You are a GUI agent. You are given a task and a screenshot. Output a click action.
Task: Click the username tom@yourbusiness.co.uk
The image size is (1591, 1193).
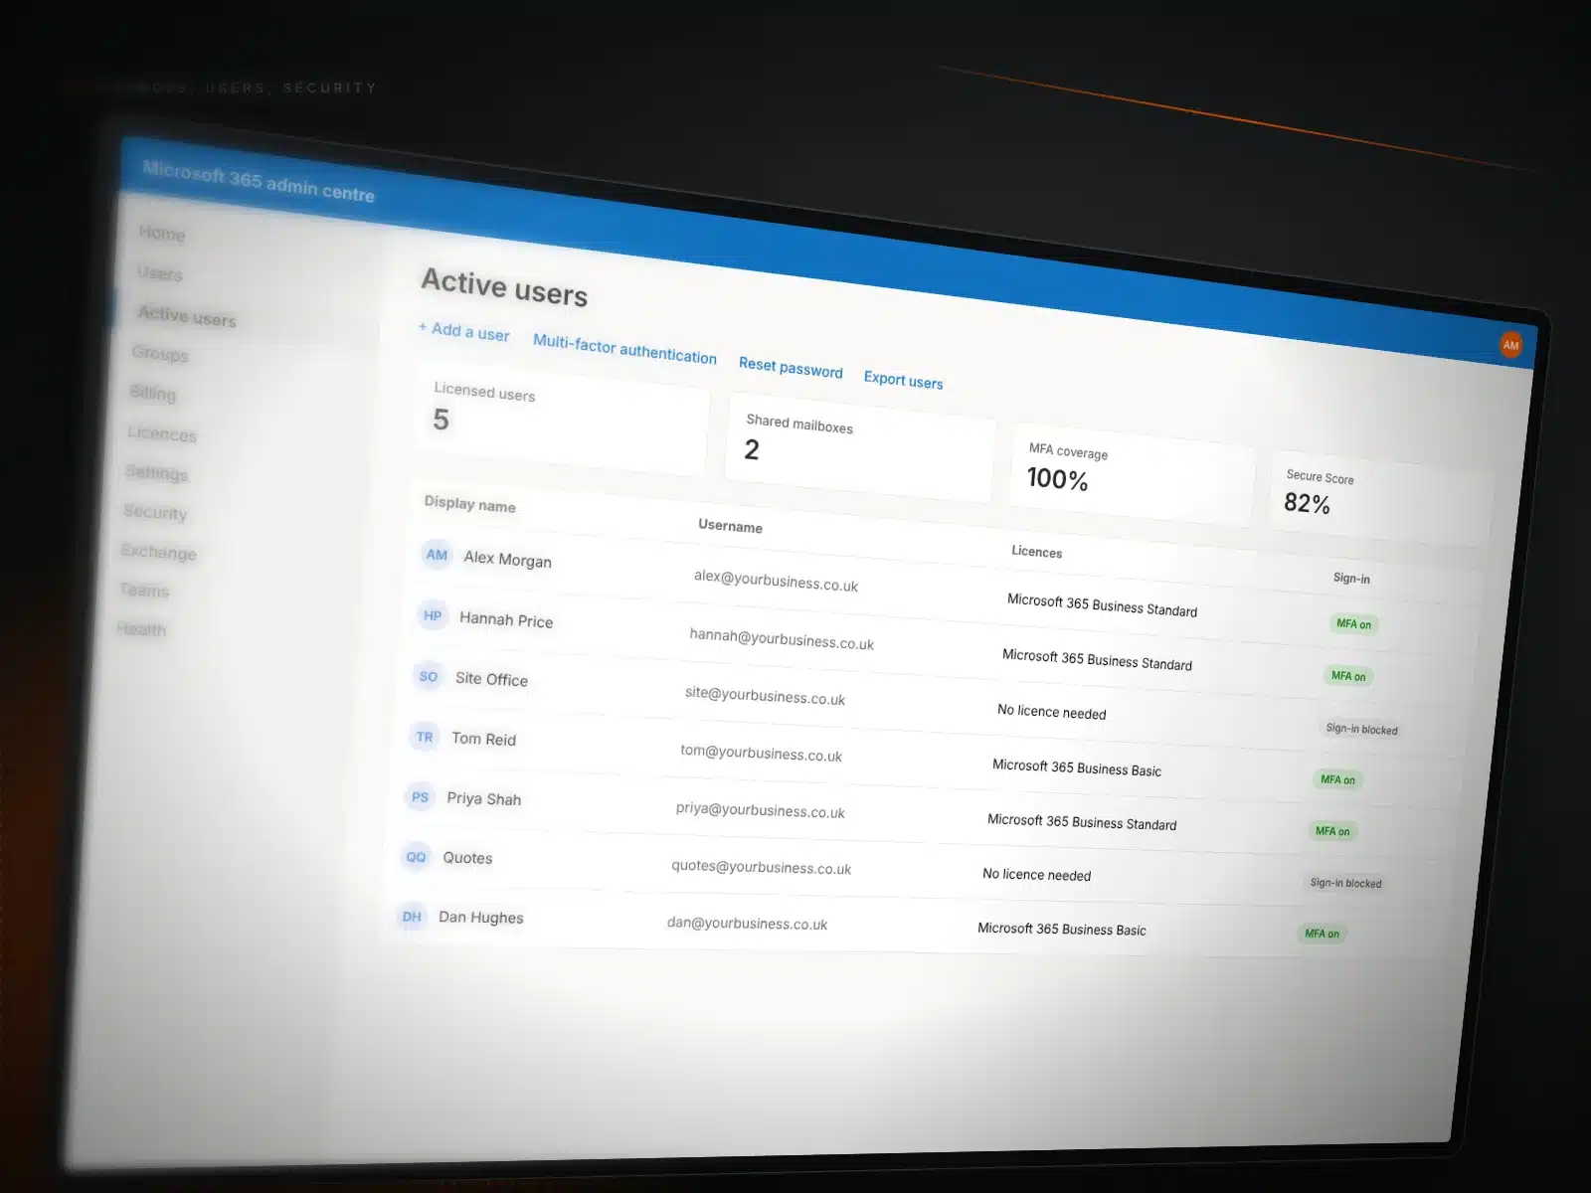point(761,753)
